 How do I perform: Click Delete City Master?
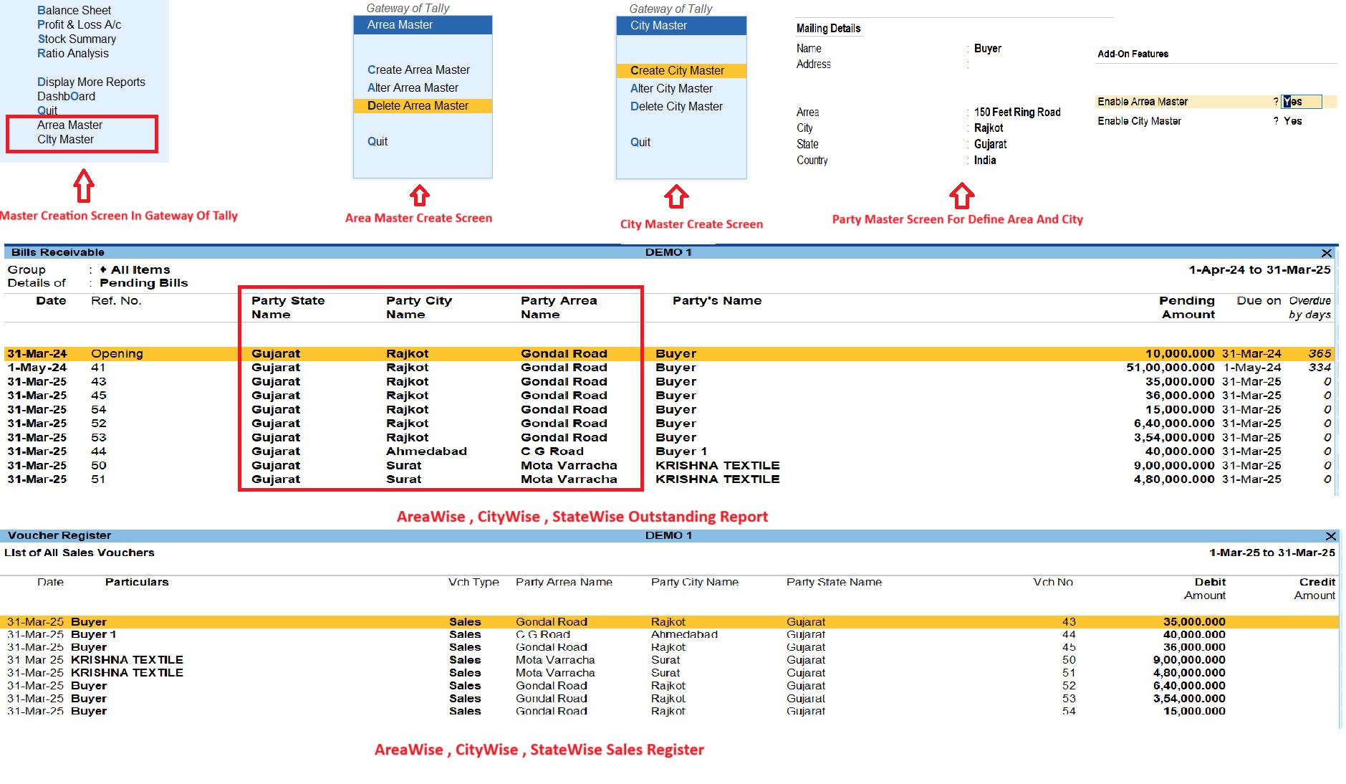point(676,107)
